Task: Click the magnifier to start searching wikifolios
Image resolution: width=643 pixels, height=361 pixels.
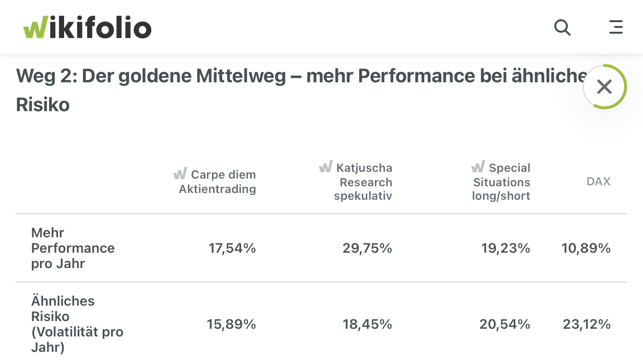Action: coord(562,27)
